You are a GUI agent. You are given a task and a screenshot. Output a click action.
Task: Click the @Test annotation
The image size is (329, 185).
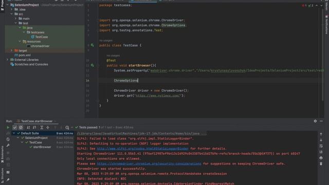coord(111,61)
